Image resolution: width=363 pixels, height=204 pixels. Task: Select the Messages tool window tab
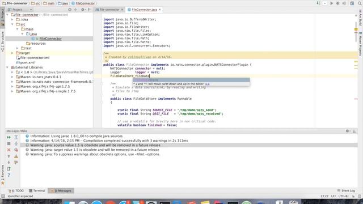pyautogui.click(x=61, y=190)
